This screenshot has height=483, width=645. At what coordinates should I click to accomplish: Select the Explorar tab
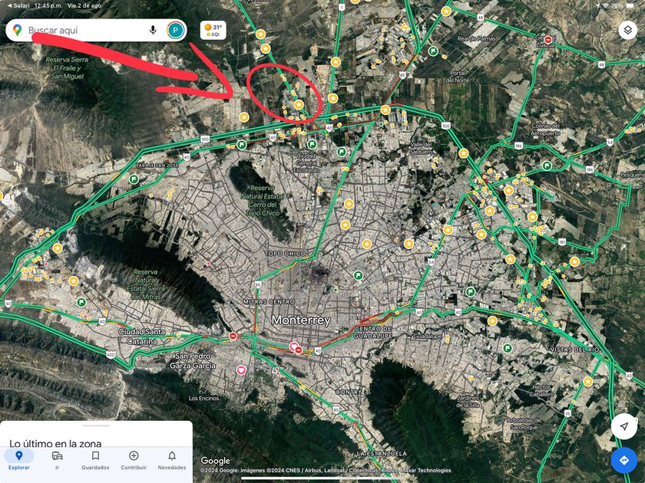click(x=19, y=460)
